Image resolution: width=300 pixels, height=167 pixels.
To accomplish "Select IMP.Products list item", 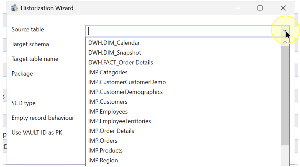I will tap(183, 151).
